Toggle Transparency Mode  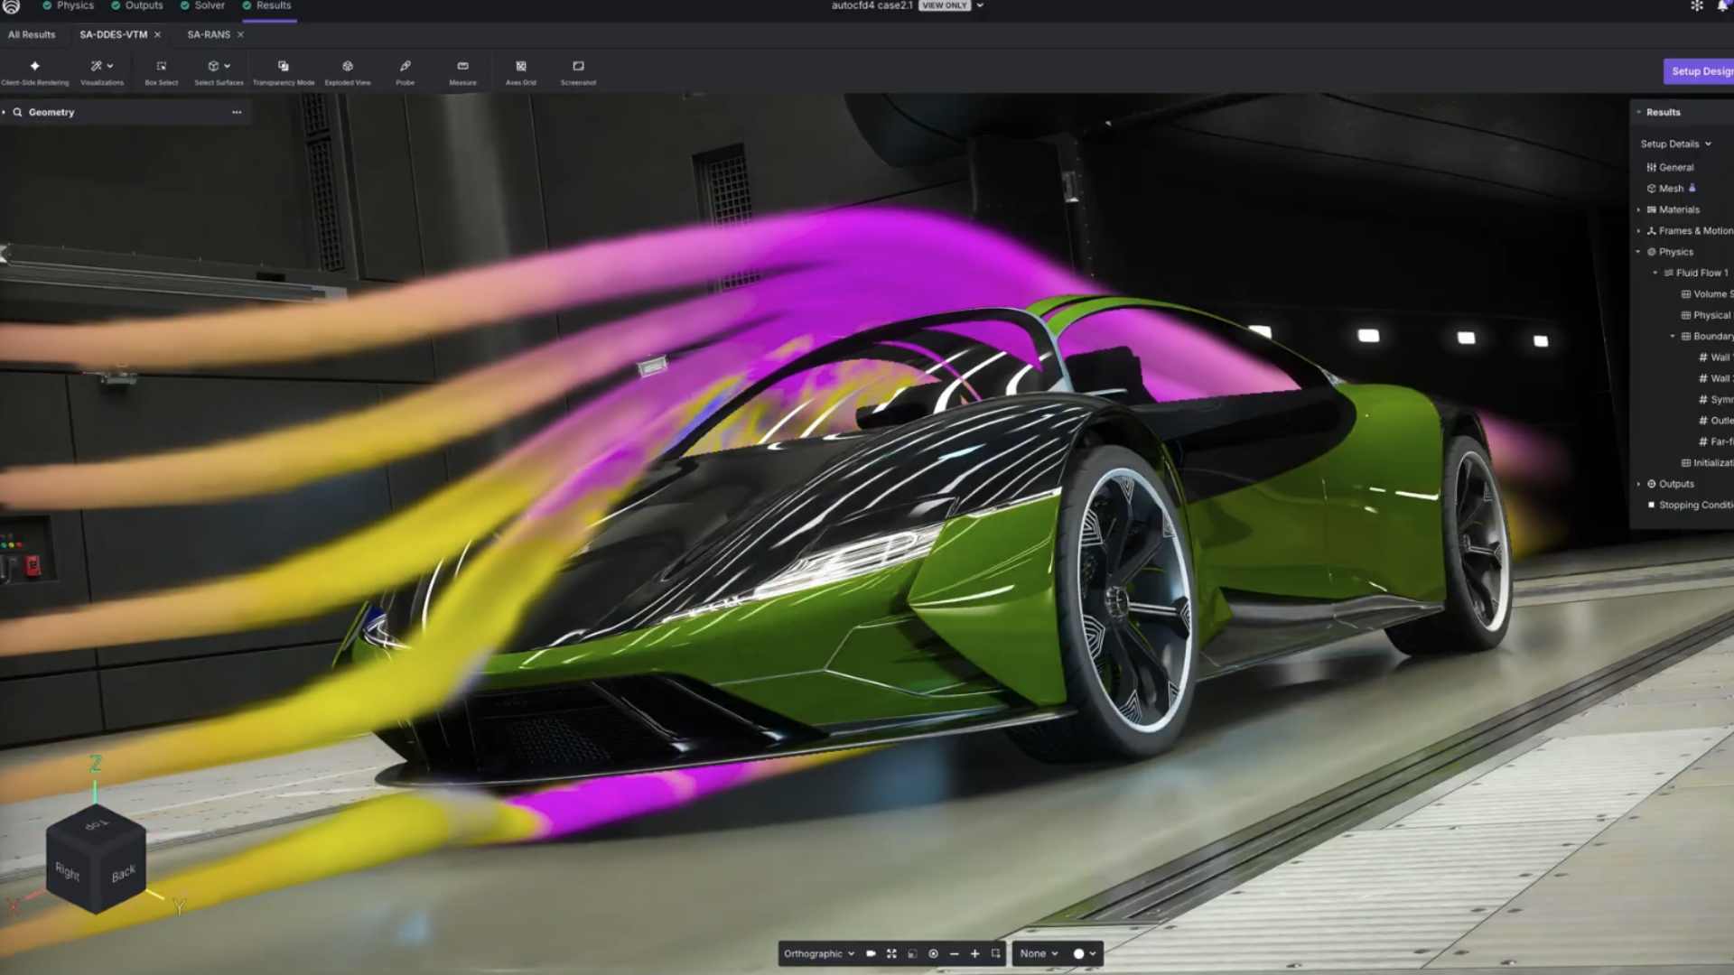(283, 70)
